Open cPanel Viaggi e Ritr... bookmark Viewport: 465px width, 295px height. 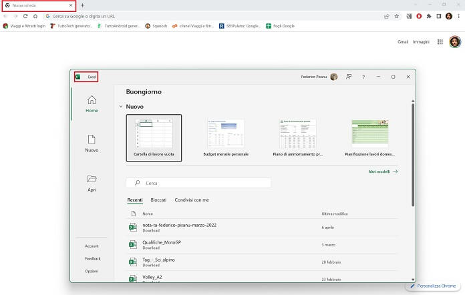pyautogui.click(x=193, y=26)
